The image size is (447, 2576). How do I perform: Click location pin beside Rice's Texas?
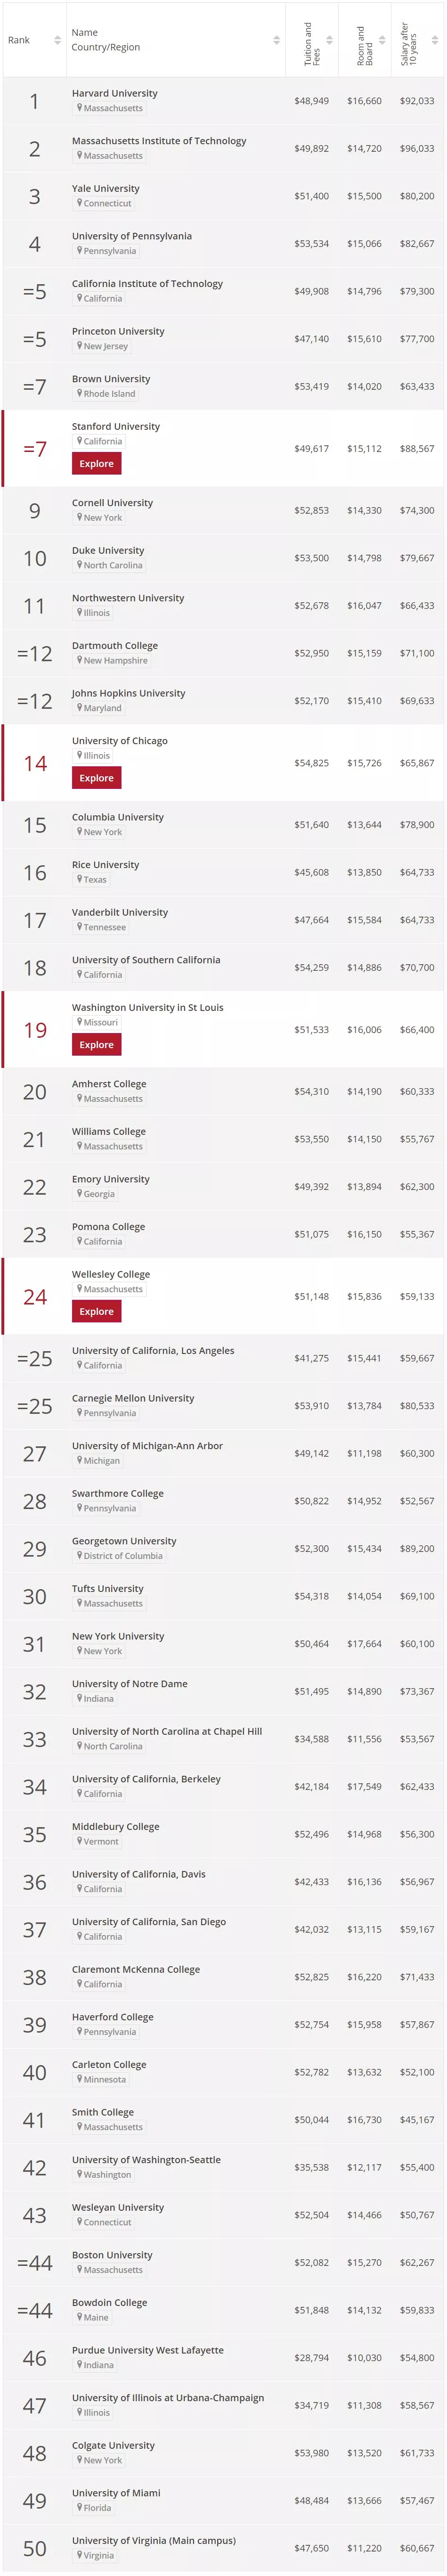click(79, 880)
